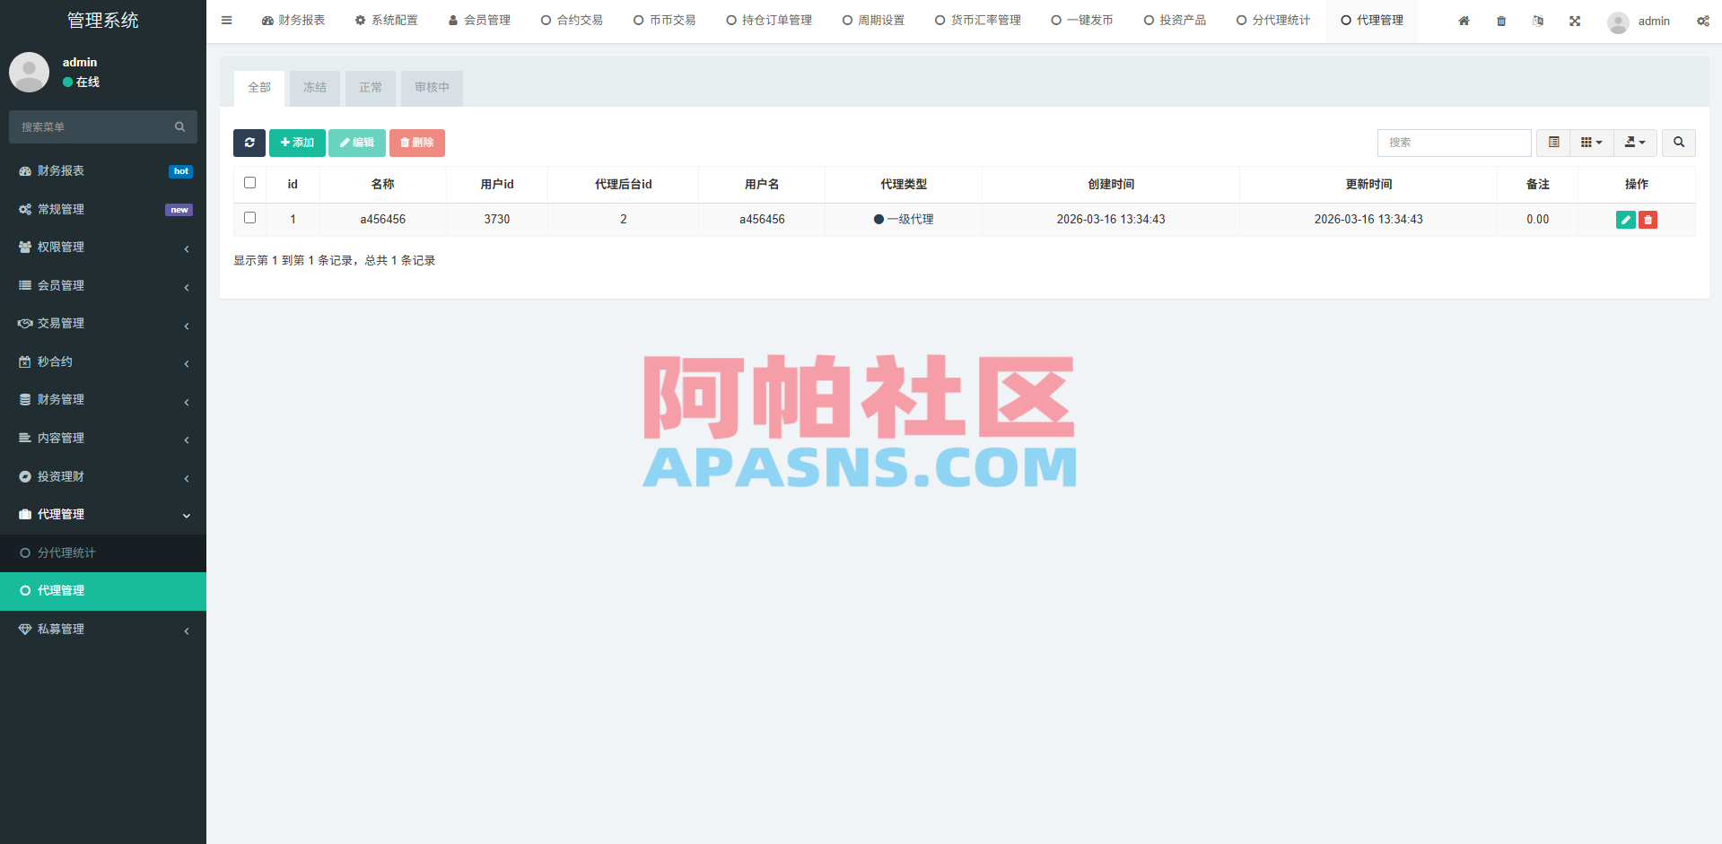Check the select-all checkbox in table header
The width and height of the screenshot is (1722, 844).
tap(249, 183)
